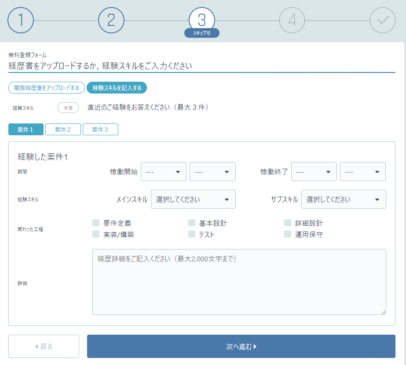Viewport: 406px width, 365px height.
Task: Enable the 要件定義 checkbox
Action: [x=96, y=223]
